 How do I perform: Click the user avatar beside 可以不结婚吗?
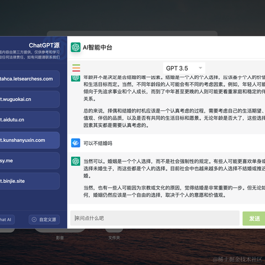point(76,143)
